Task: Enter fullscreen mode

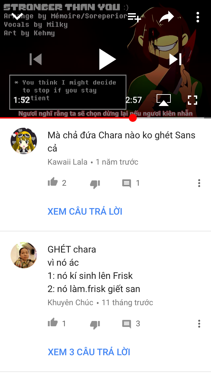Action: point(192,100)
